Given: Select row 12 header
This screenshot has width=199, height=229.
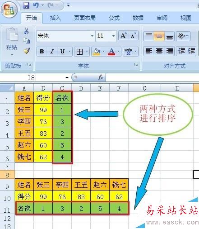Looking at the screenshot, I should (x=7, y=219).
